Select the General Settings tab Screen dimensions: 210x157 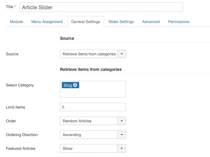(x=85, y=22)
